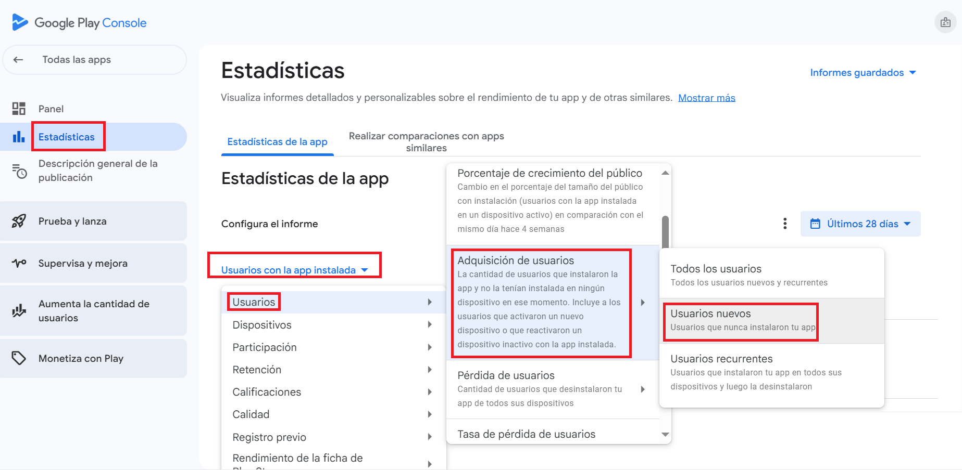Open the Últimos 28 días date selector

(860, 224)
